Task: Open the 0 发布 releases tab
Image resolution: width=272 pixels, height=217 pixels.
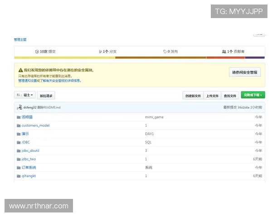Action: (x=170, y=52)
